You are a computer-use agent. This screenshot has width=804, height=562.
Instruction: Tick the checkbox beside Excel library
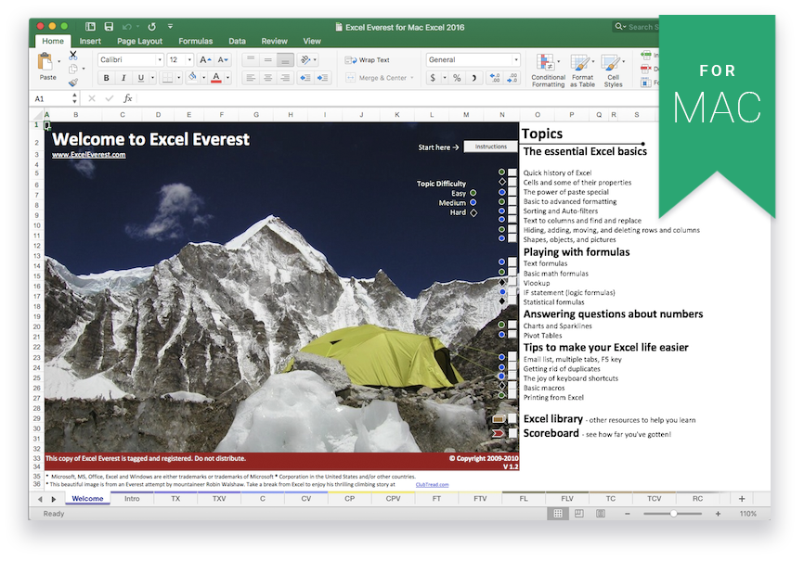click(512, 418)
